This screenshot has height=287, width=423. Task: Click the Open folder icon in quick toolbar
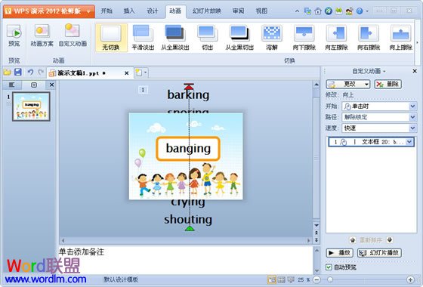point(8,73)
